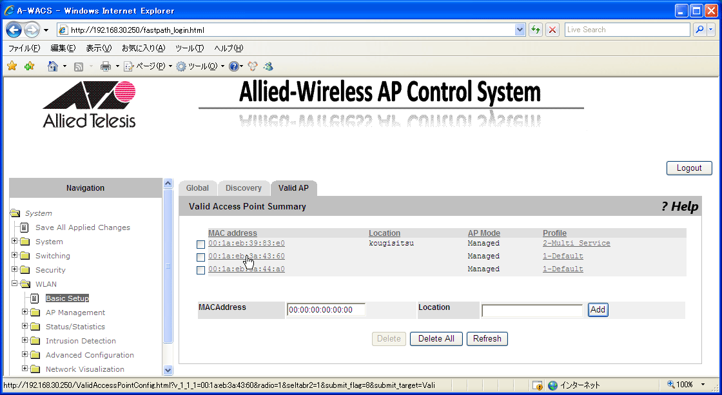Click the Messenger icon in command bar

268,66
